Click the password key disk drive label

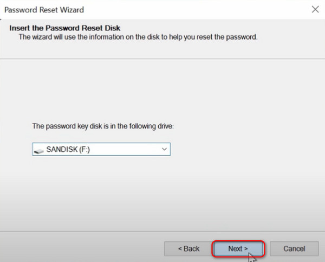[x=103, y=126]
